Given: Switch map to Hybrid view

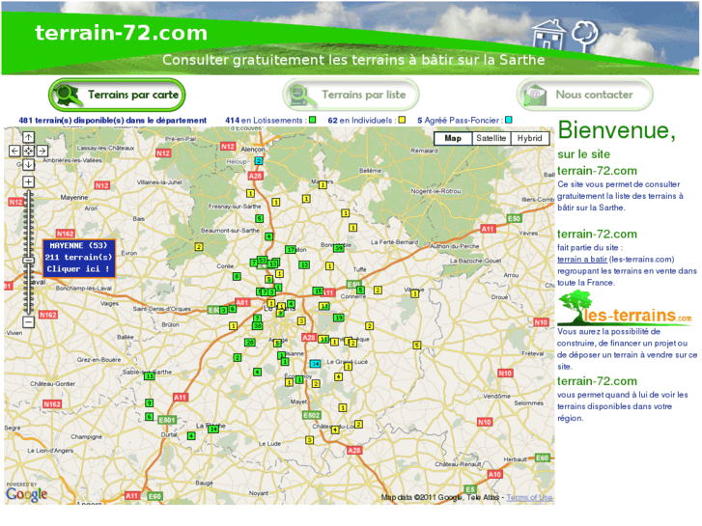Looking at the screenshot, I should 529,138.
